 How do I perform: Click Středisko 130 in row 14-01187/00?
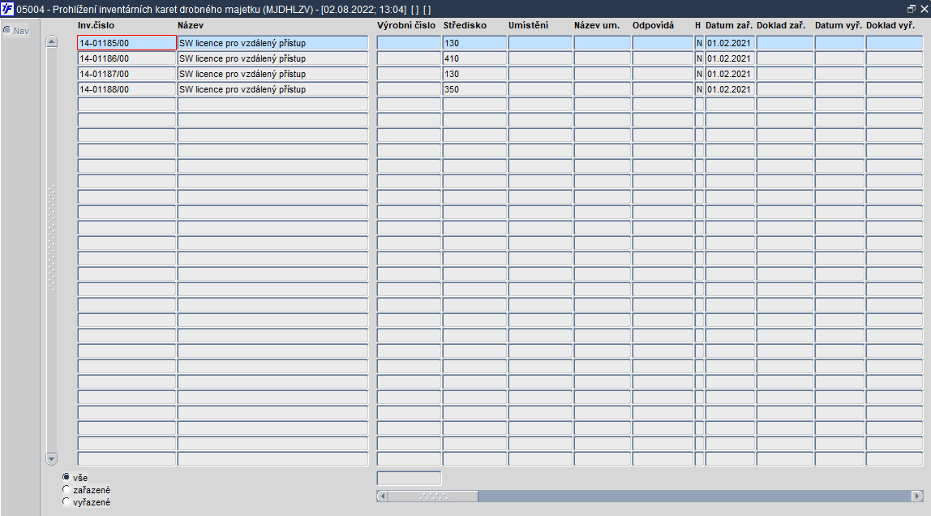[474, 74]
